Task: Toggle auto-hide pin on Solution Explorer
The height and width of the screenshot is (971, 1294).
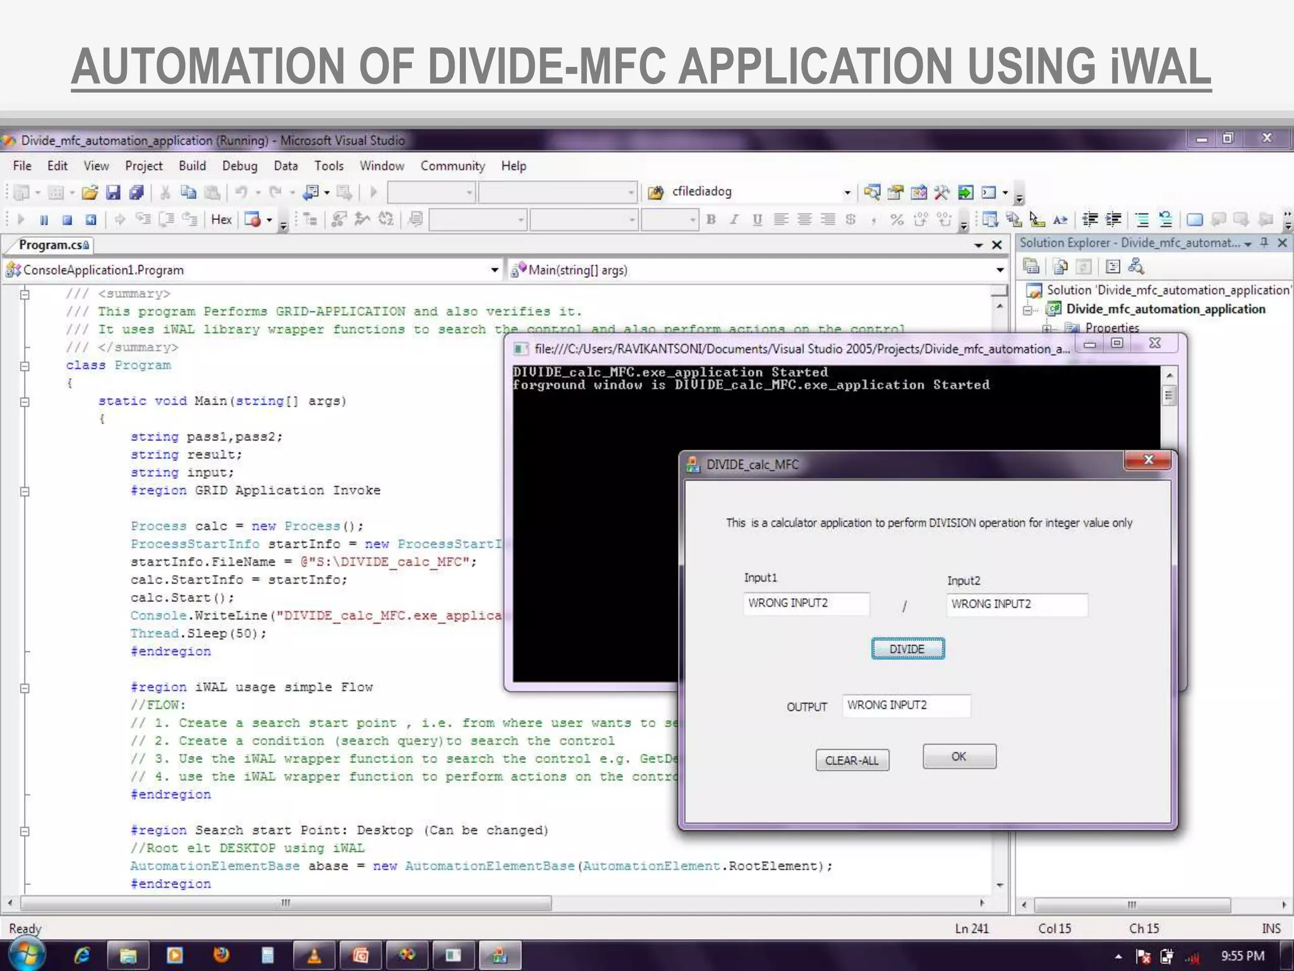Action: (1264, 243)
